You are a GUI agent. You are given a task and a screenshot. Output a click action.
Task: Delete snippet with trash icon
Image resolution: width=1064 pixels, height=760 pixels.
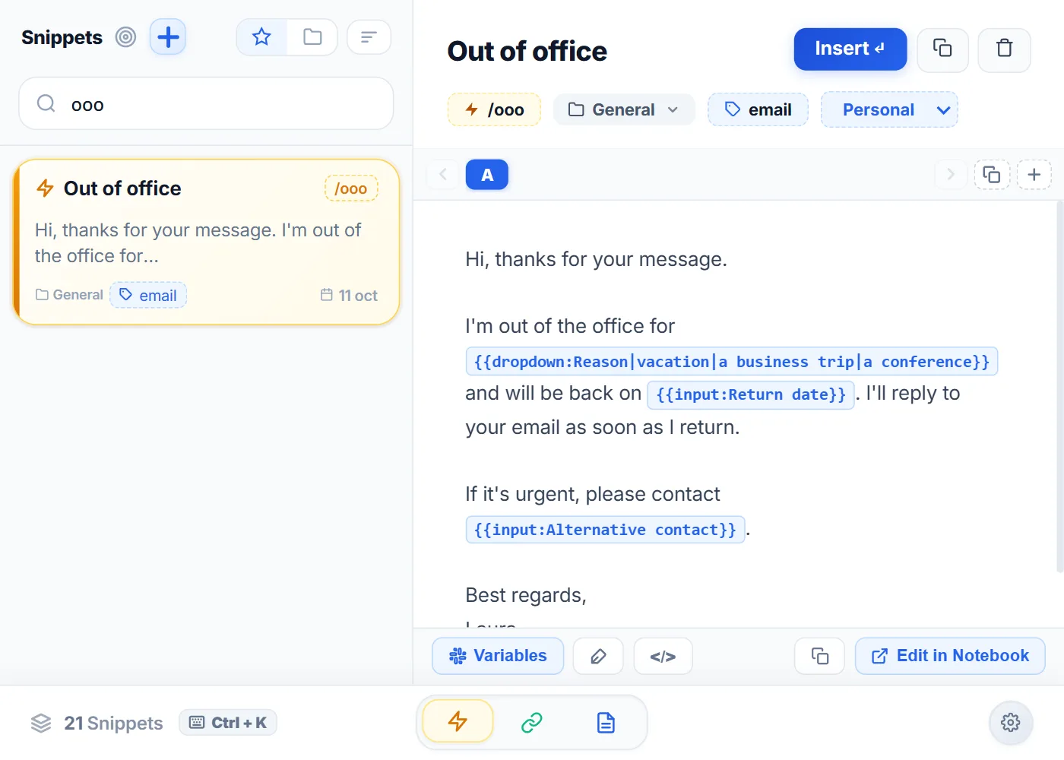click(1004, 49)
